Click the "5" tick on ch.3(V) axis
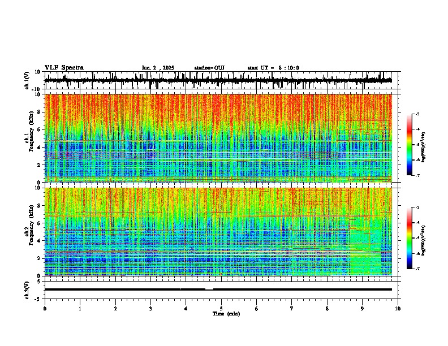Image resolution: width=448 pixels, height=346 pixels. click(40, 282)
